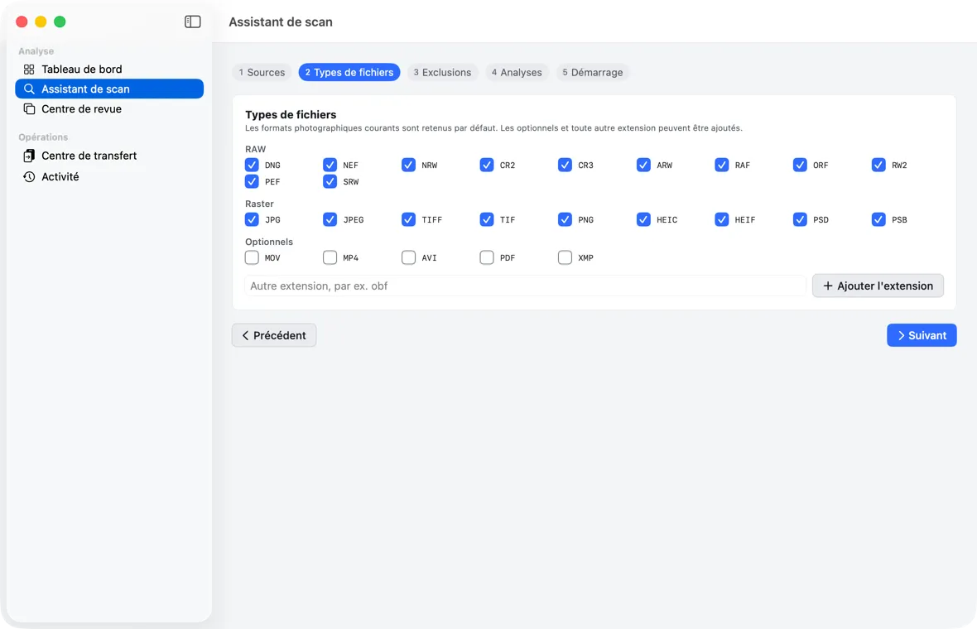
Task: Deselect the ARW raw format
Action: (x=643, y=165)
